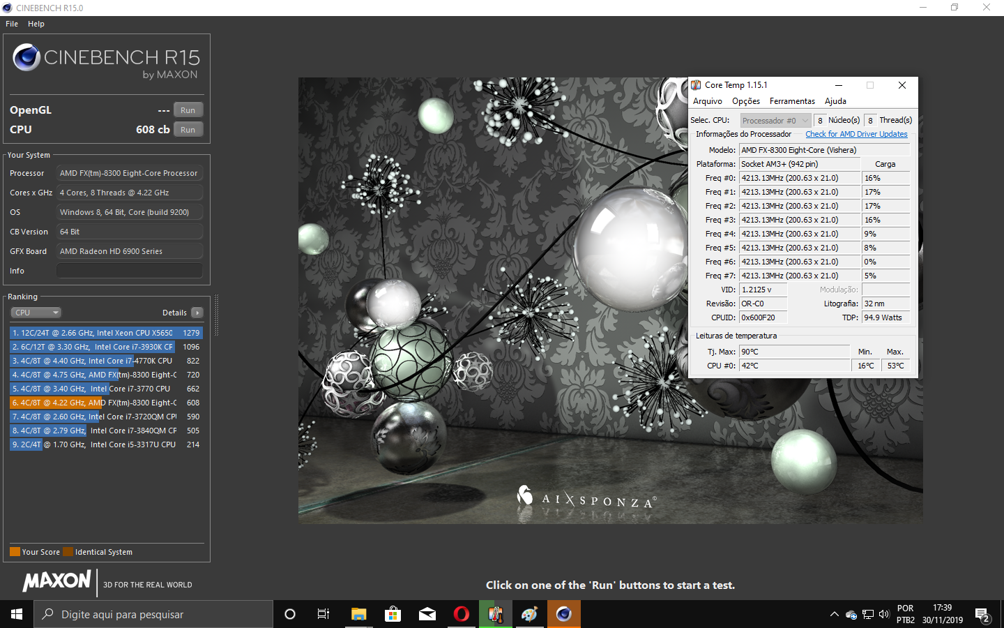Screen dimensions: 1004x628
Task: Select ranking row Intel Xeon CPU X5650
Action: 106,333
